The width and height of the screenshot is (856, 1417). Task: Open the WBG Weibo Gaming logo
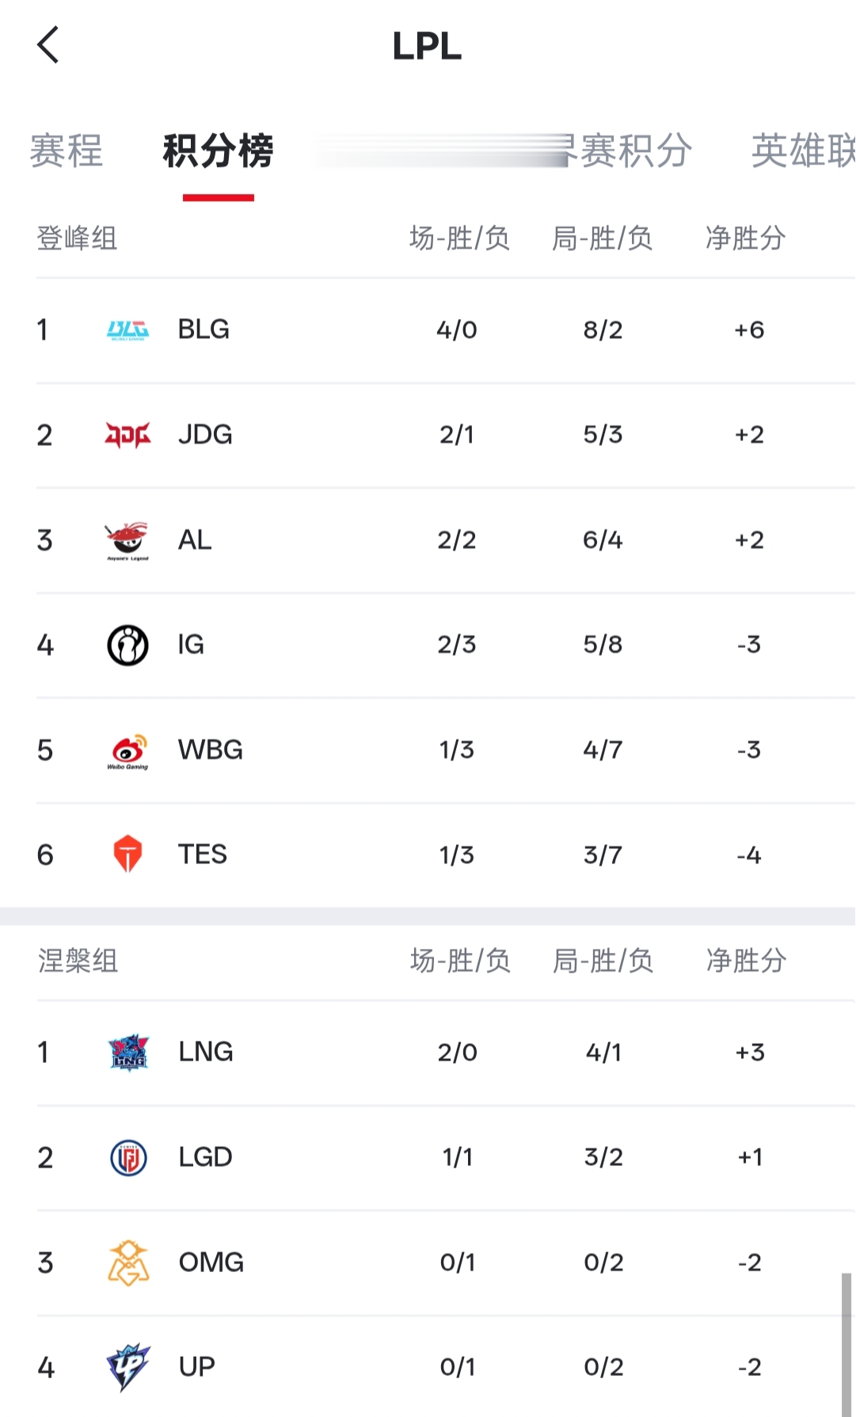point(127,751)
